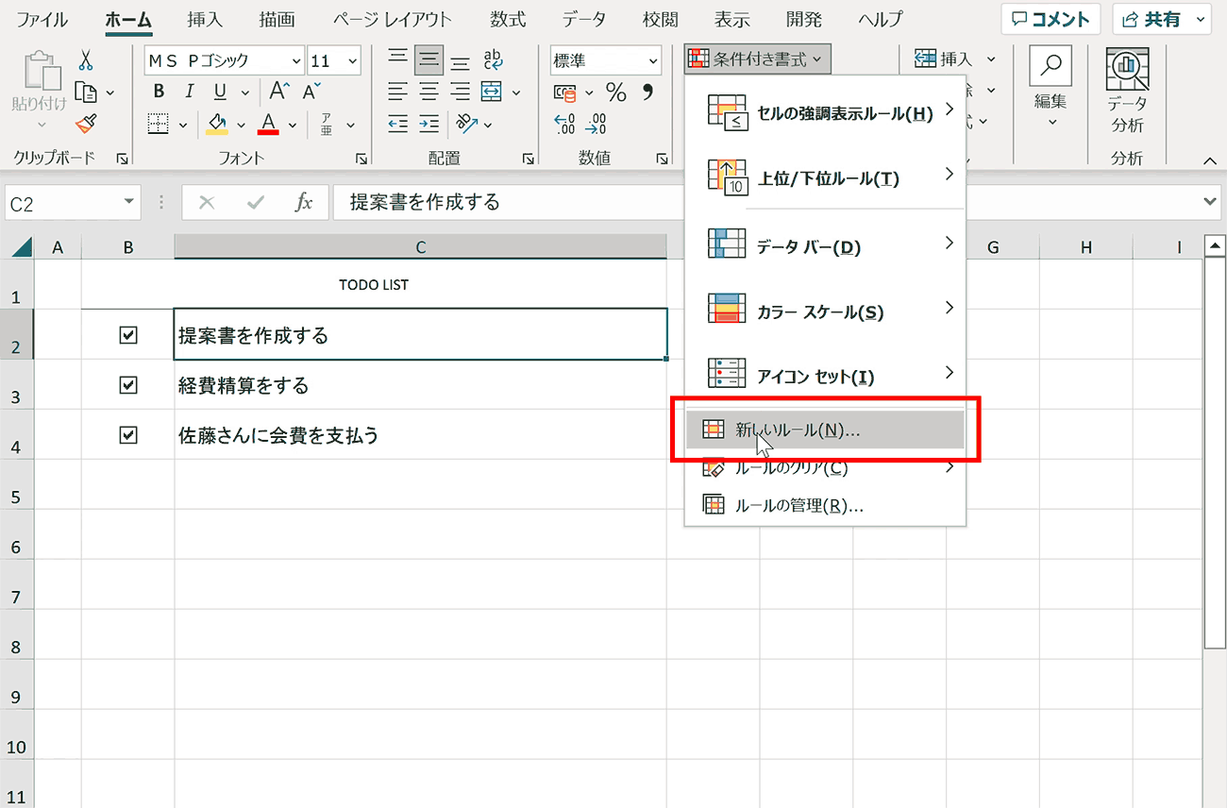Choose ルールの管理 from the menu
This screenshot has width=1227, height=808.
[826, 505]
